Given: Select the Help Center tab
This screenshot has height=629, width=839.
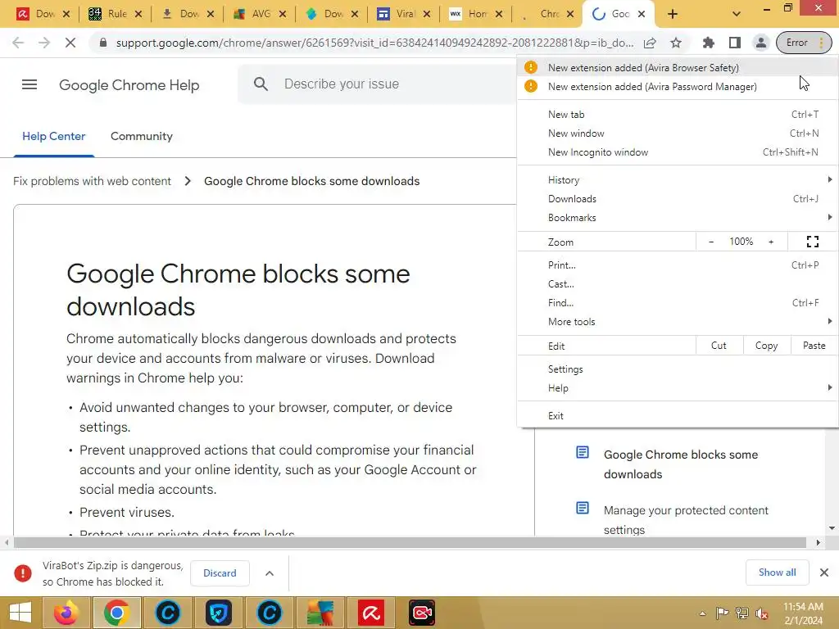Looking at the screenshot, I should [x=53, y=137].
